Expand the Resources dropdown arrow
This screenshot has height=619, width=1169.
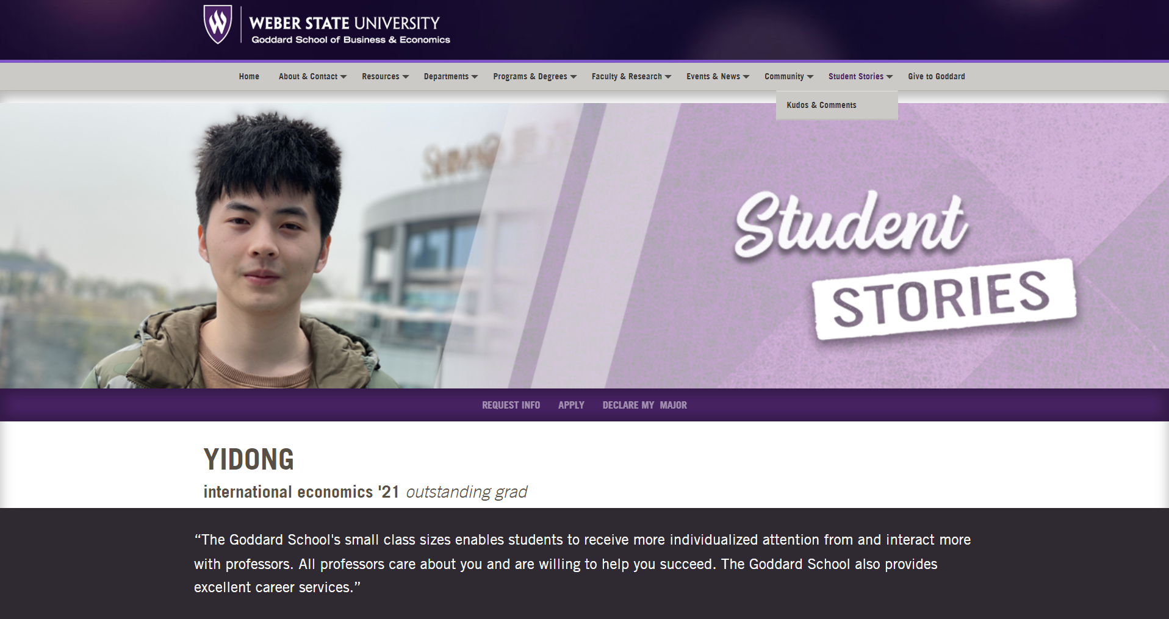tap(406, 77)
